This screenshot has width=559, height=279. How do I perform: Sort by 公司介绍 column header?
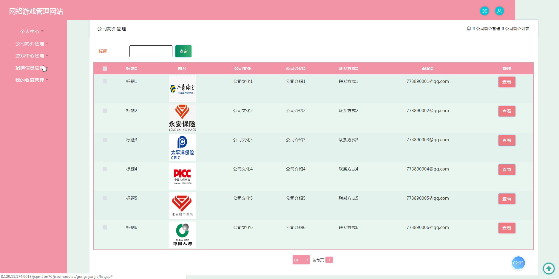click(296, 69)
